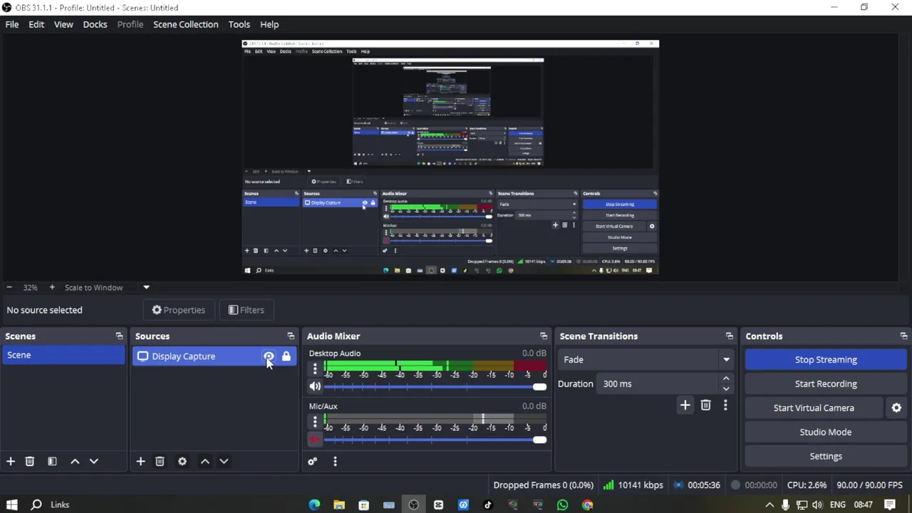The width and height of the screenshot is (912, 513).
Task: Open taskbar search icon
Action: point(36,505)
